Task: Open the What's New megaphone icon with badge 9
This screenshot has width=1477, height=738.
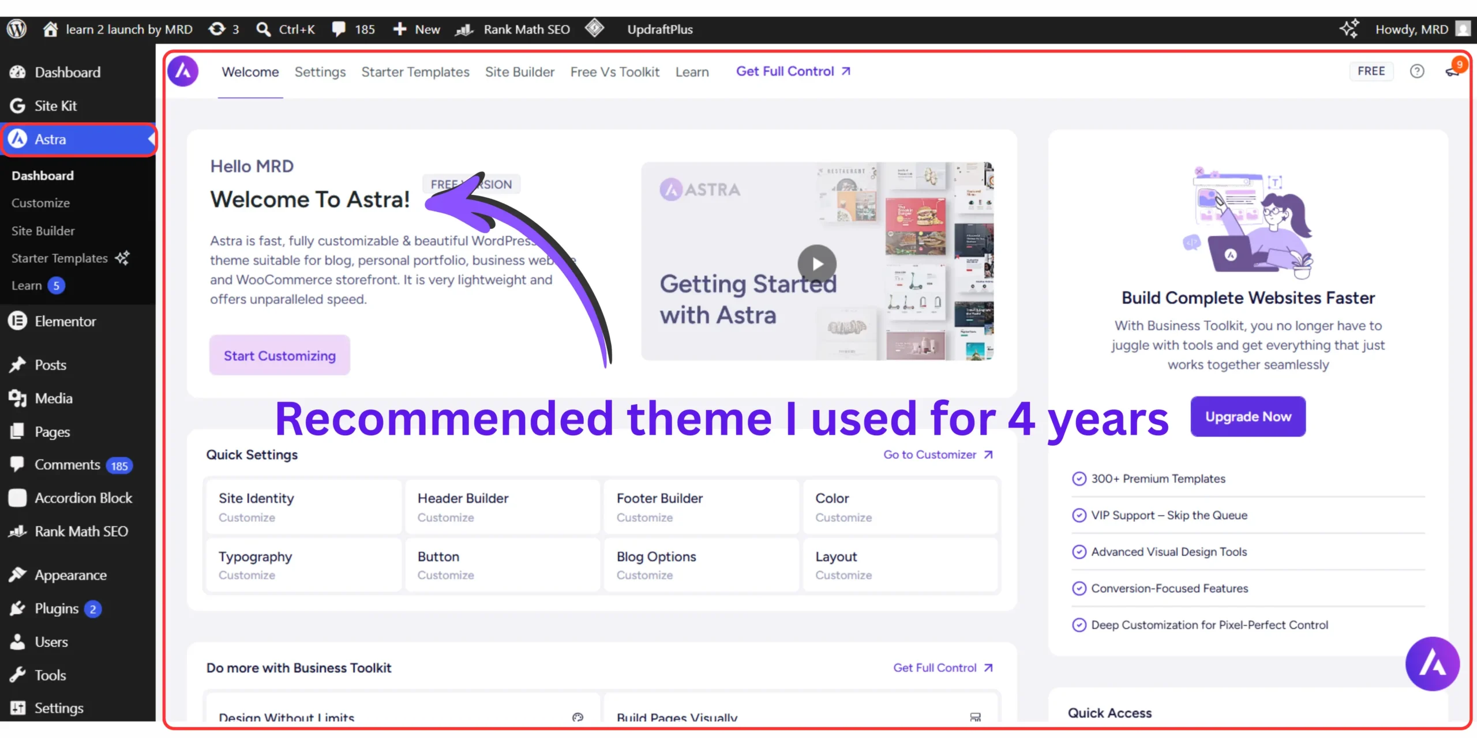Action: pos(1453,70)
